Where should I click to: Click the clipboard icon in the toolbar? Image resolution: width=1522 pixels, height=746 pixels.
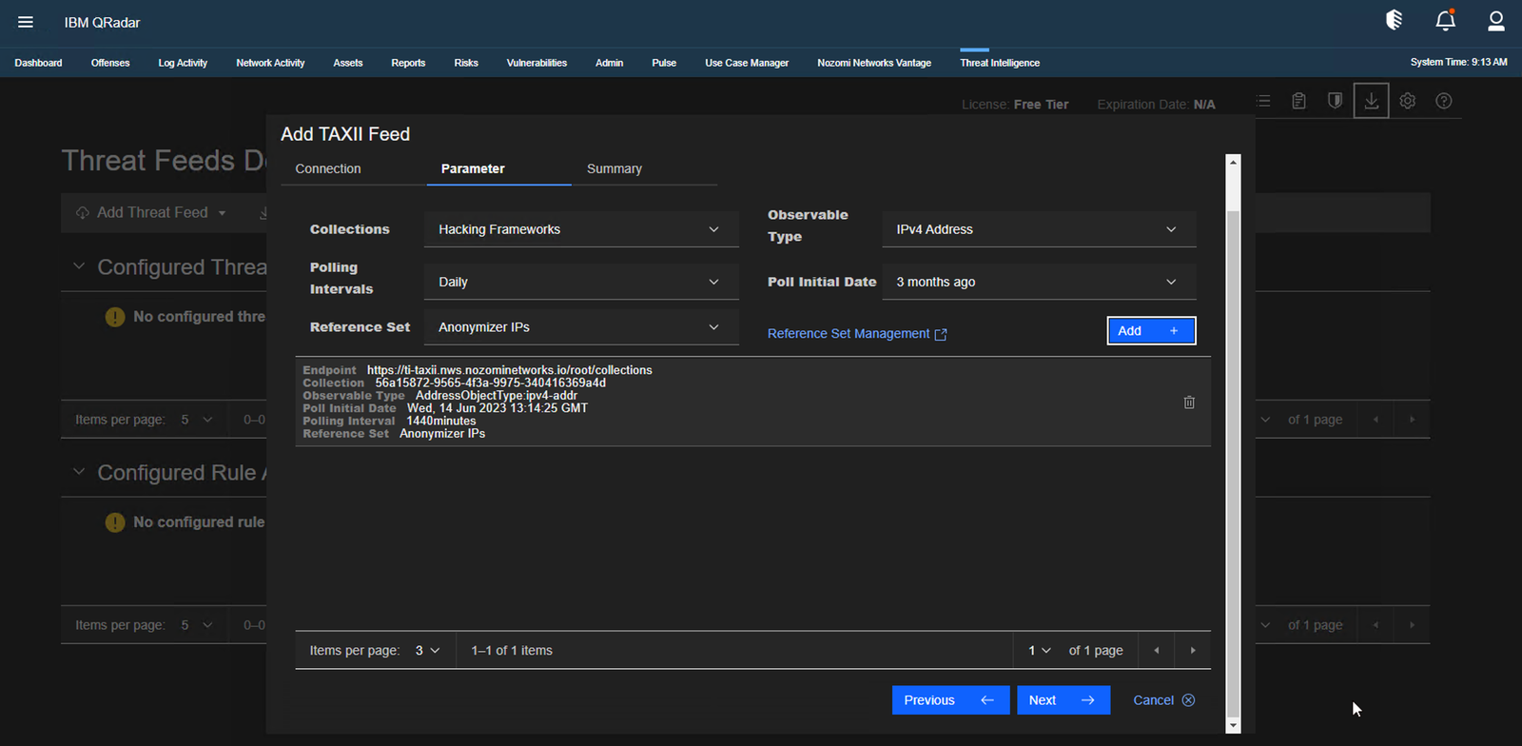1298,101
